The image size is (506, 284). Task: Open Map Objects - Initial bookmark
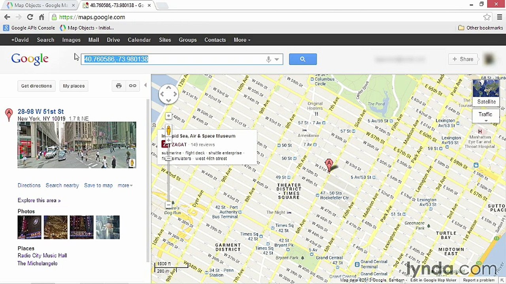pyautogui.click(x=87, y=28)
